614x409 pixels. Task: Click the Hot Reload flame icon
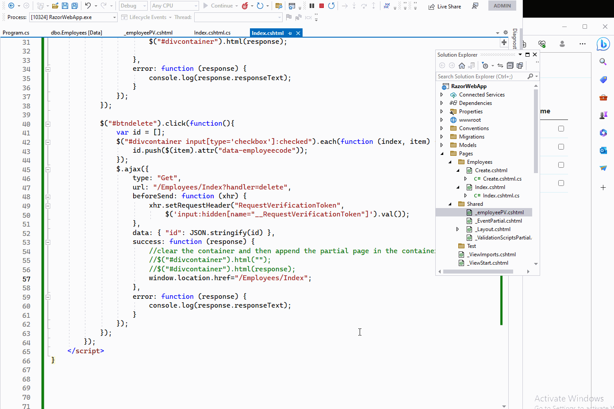click(245, 6)
